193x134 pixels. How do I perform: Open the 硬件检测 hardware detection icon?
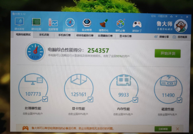tap(36, 24)
